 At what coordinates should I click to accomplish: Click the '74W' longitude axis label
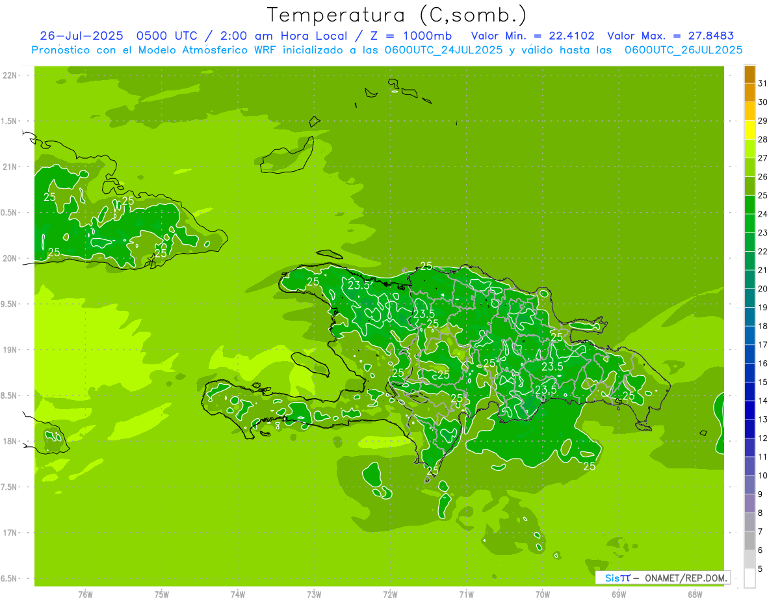[238, 595]
